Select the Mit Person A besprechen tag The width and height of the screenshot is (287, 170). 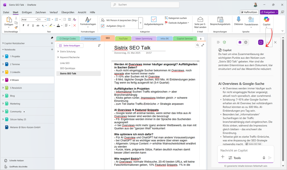pos(119,20)
